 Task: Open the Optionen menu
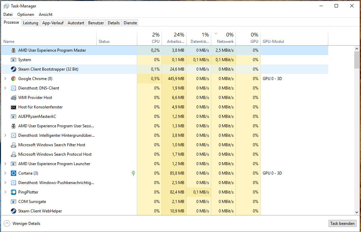pos(26,15)
